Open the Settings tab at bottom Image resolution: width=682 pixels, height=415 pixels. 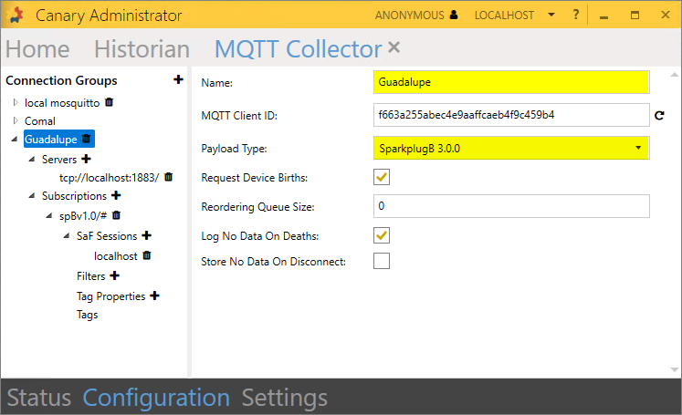pyautogui.click(x=284, y=398)
